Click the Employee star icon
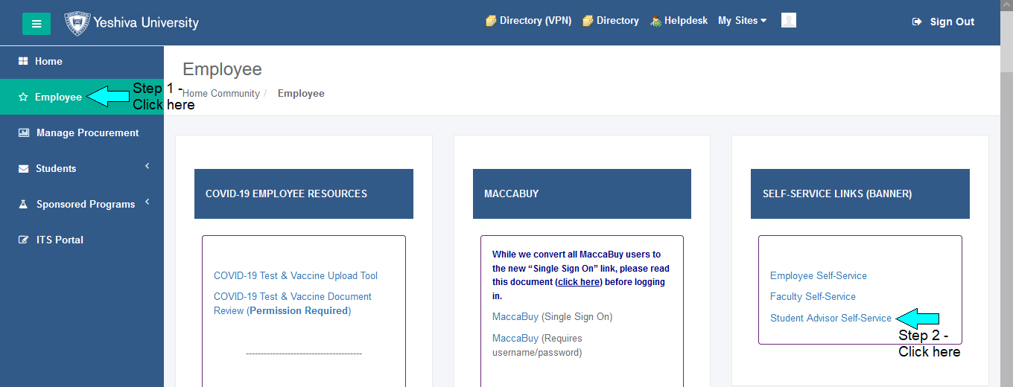 click(23, 97)
